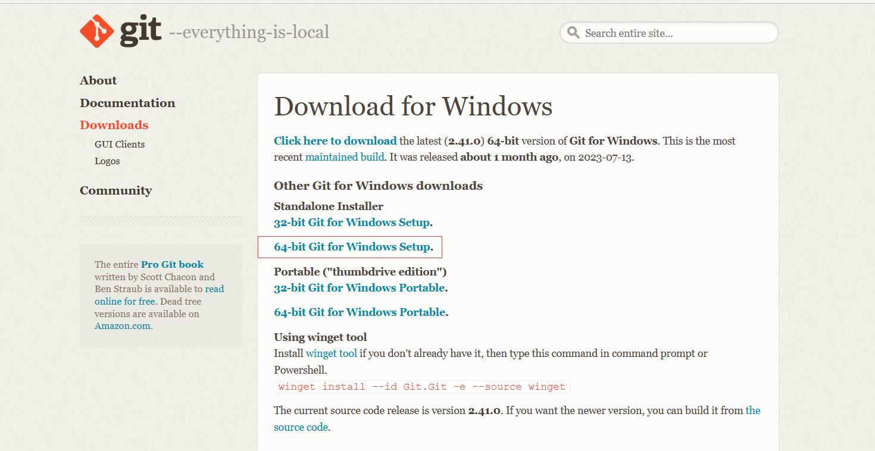Click the Standalone Installer heading

(x=329, y=206)
